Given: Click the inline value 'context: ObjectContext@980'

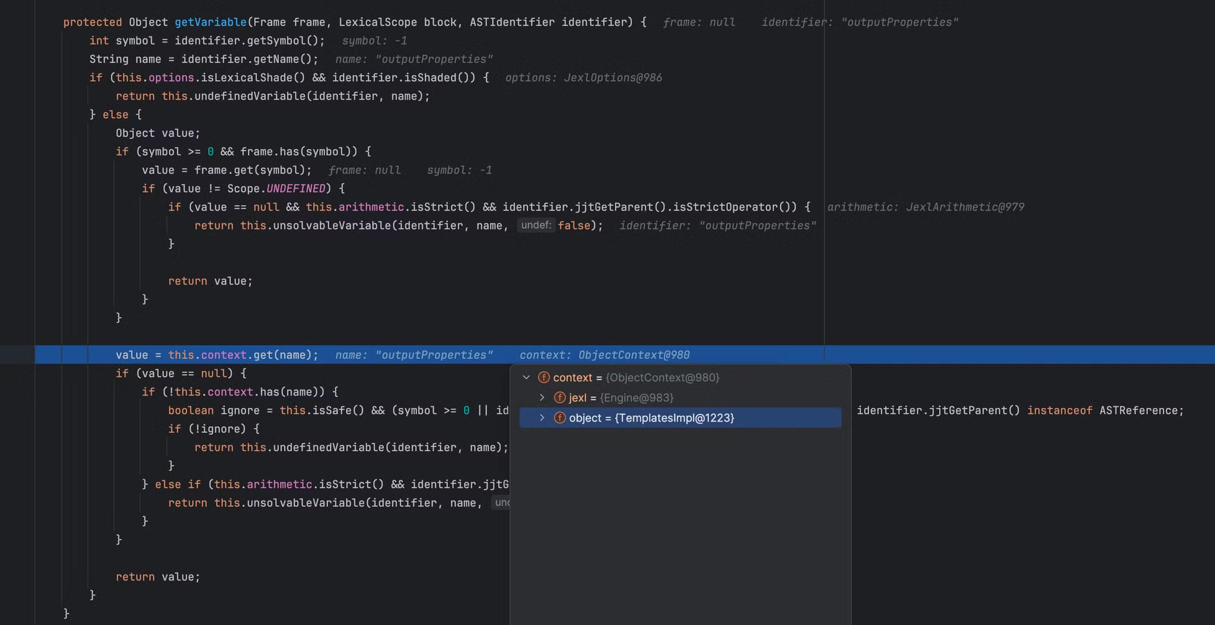Looking at the screenshot, I should pyautogui.click(x=604, y=355).
